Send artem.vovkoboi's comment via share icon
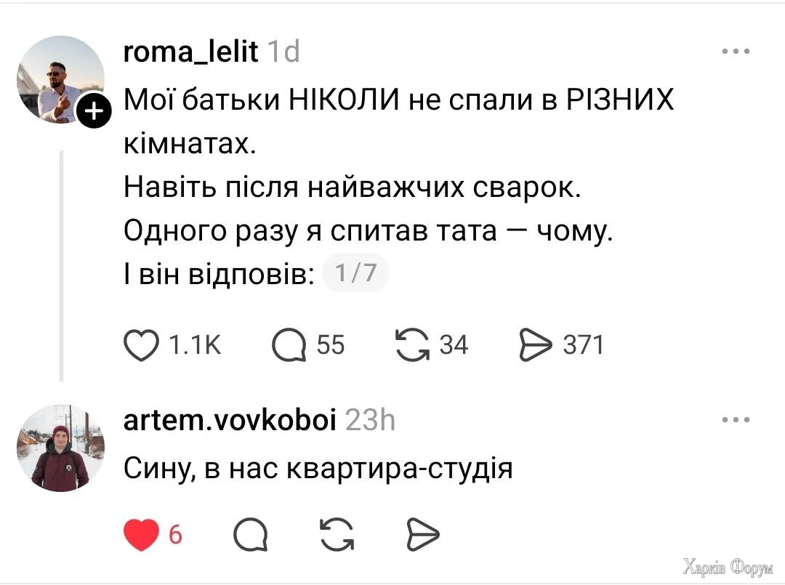The width and height of the screenshot is (785, 585). 422,534
